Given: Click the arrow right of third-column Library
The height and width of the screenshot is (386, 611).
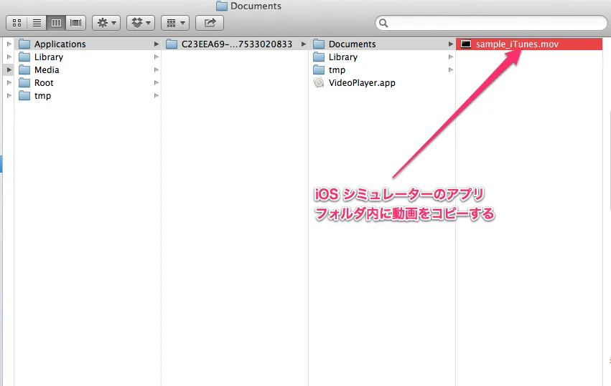Looking at the screenshot, I should tap(451, 57).
